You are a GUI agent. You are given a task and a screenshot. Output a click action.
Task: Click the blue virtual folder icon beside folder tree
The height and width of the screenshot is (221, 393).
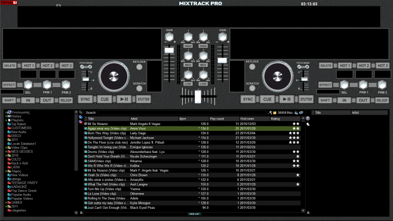pyautogui.click(x=81, y=117)
